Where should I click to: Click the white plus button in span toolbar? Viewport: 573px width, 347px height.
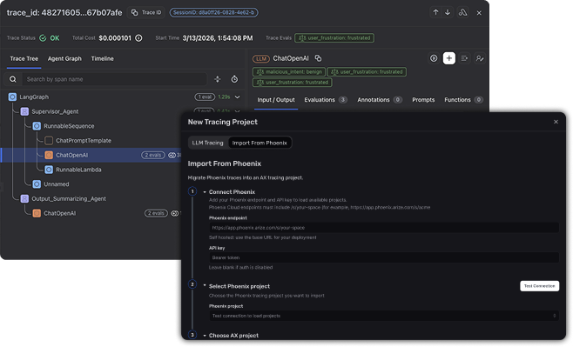pos(449,58)
